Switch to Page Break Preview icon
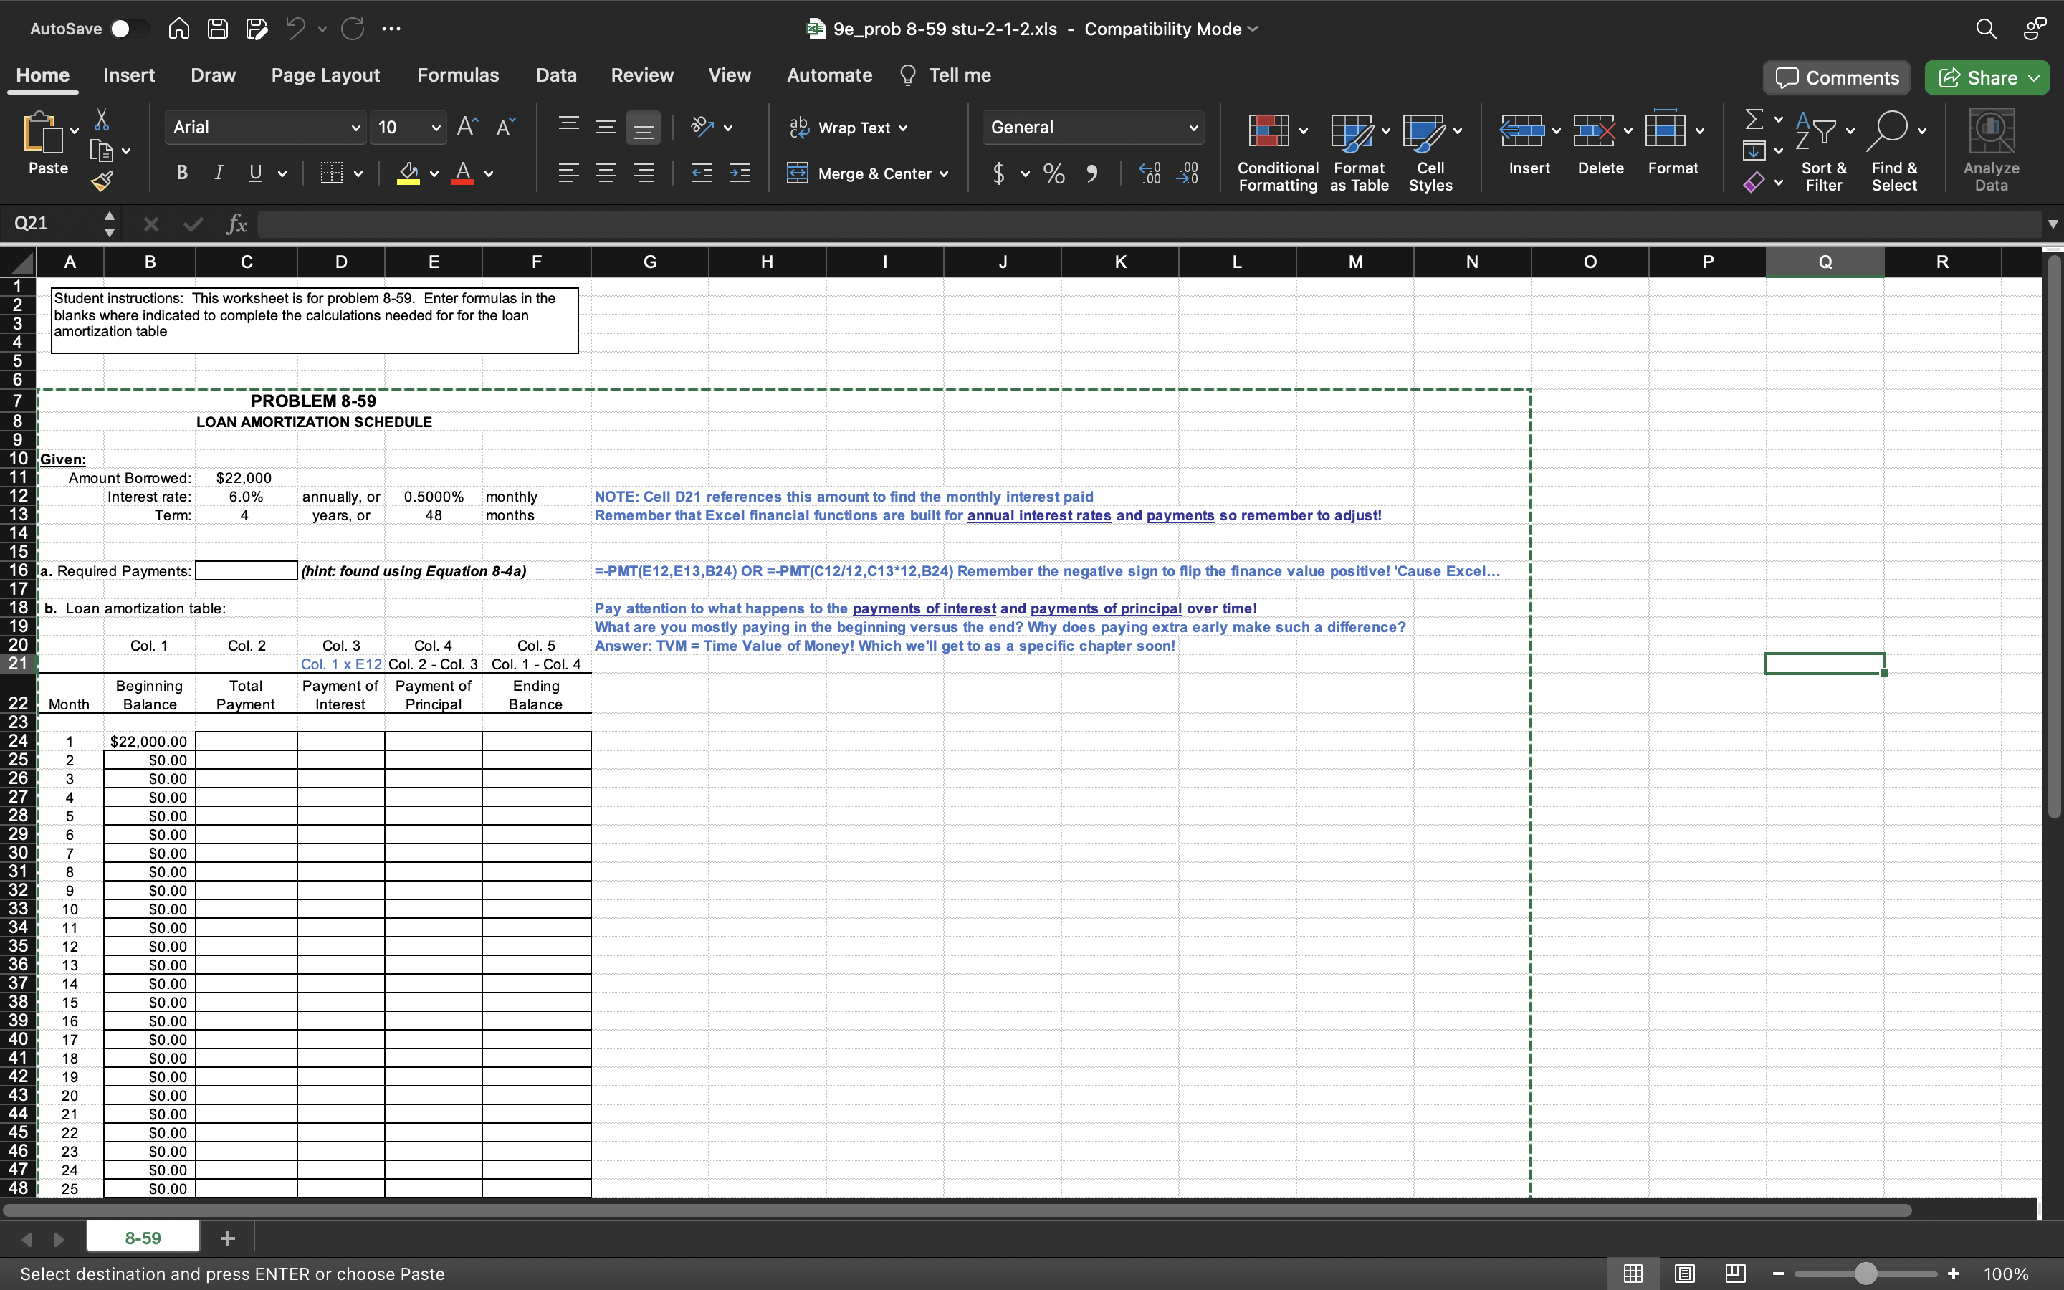The width and height of the screenshot is (2064, 1290). pos(1735,1274)
